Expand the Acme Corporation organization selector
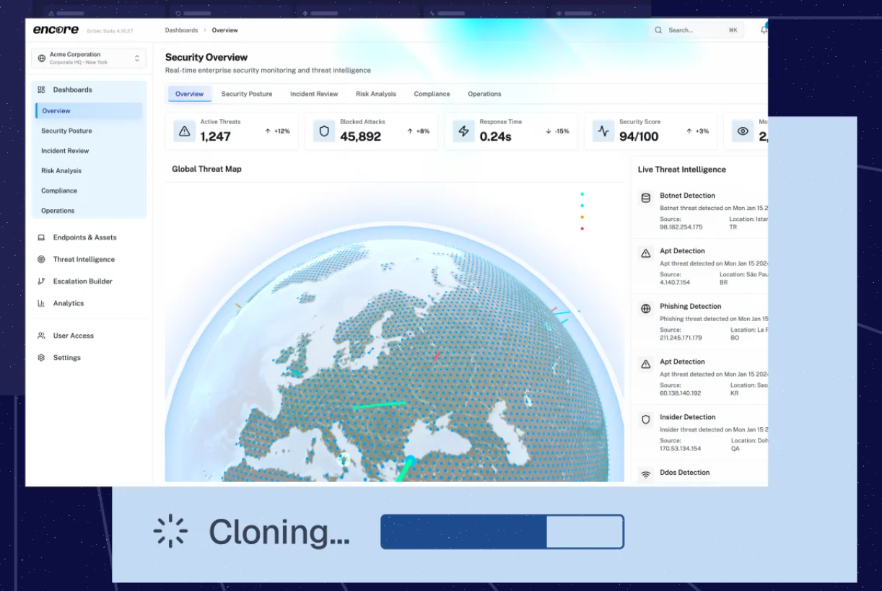Viewport: 882px width, 591px height. click(89, 58)
